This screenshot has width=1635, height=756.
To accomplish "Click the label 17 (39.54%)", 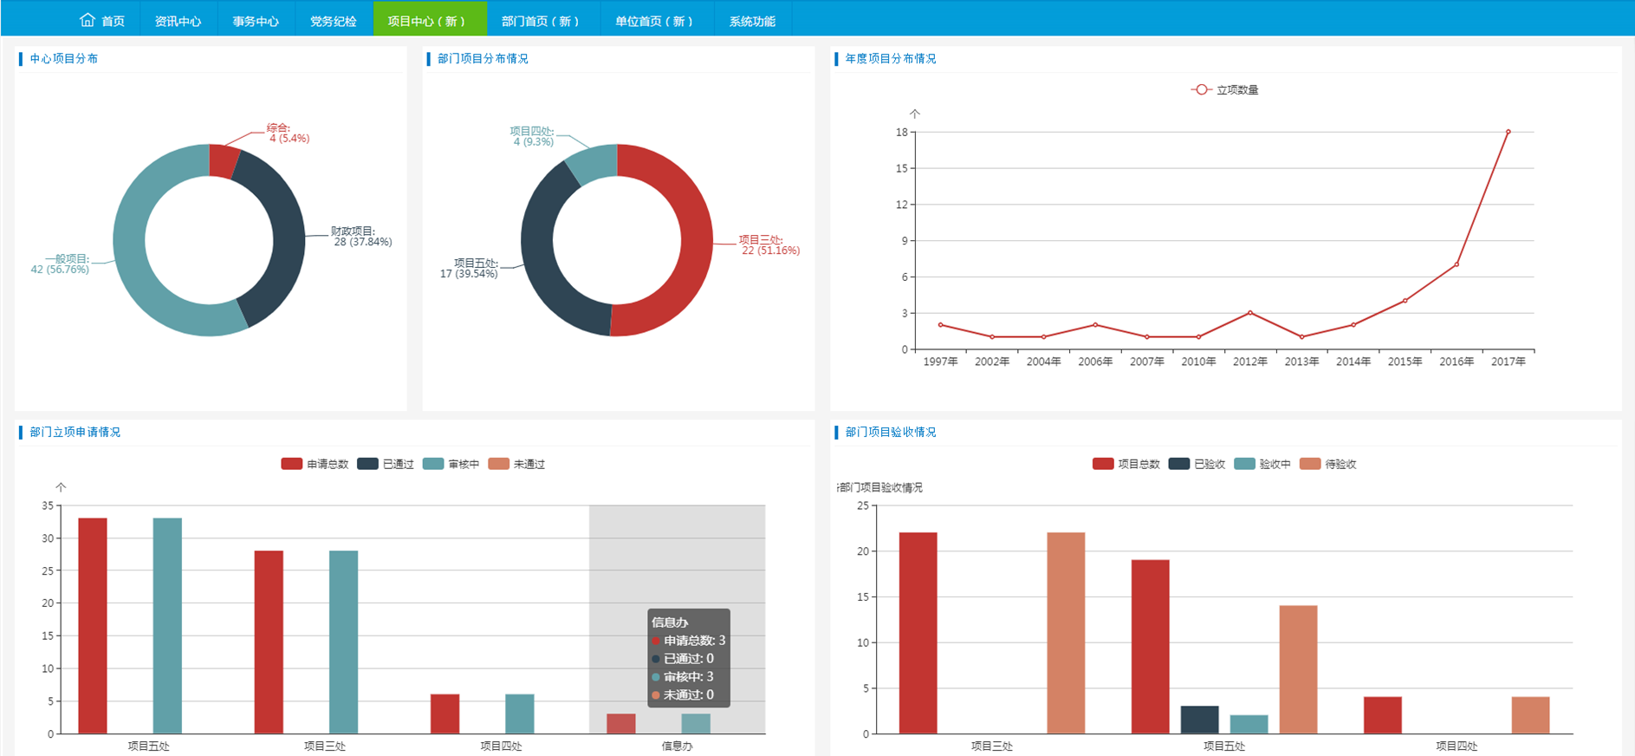I will click(469, 274).
